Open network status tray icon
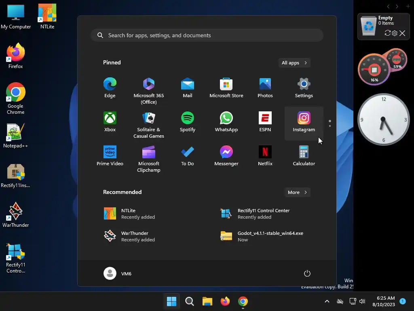 353,301
